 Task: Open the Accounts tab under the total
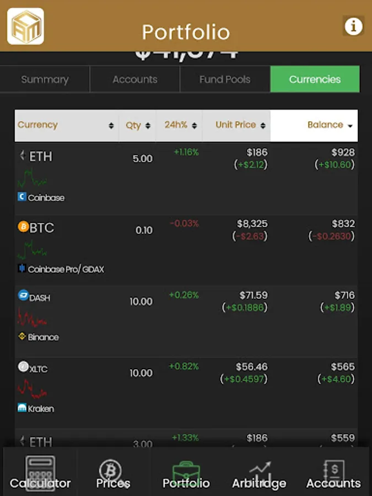click(x=135, y=79)
